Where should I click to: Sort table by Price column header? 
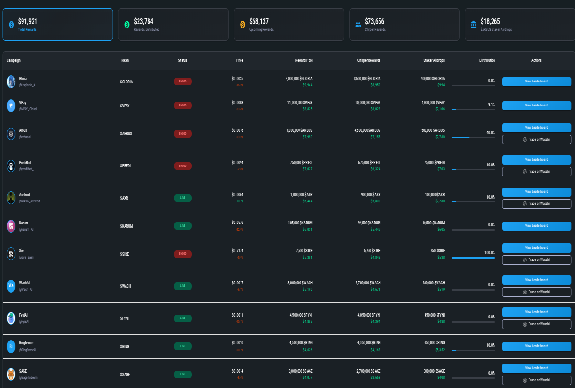point(240,60)
